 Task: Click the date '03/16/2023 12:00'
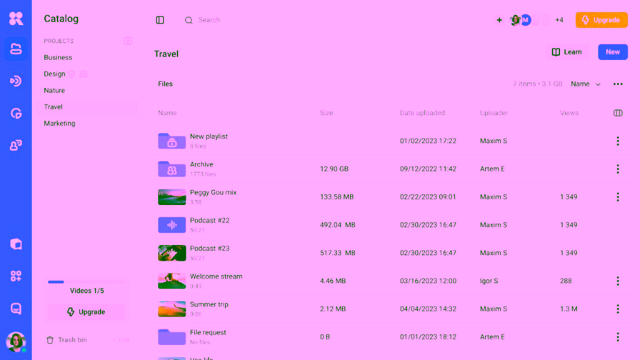pyautogui.click(x=427, y=281)
